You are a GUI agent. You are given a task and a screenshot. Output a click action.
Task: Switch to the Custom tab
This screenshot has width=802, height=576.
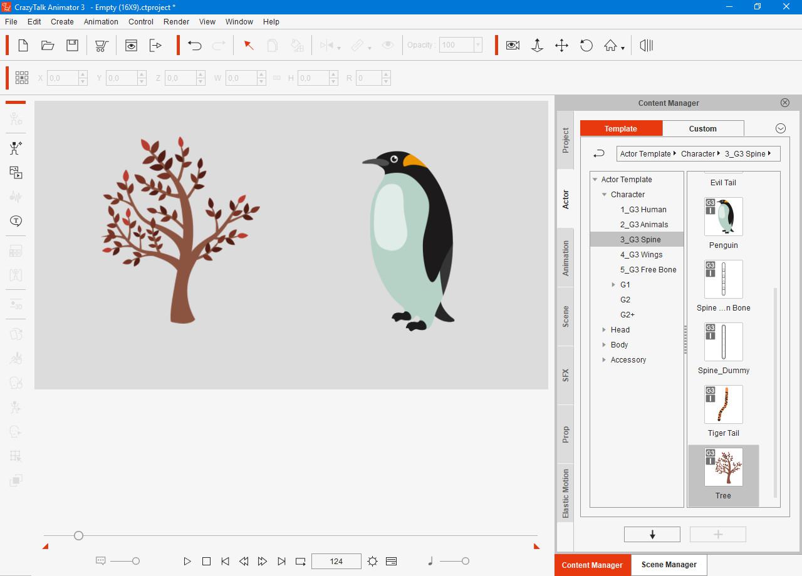click(x=702, y=128)
